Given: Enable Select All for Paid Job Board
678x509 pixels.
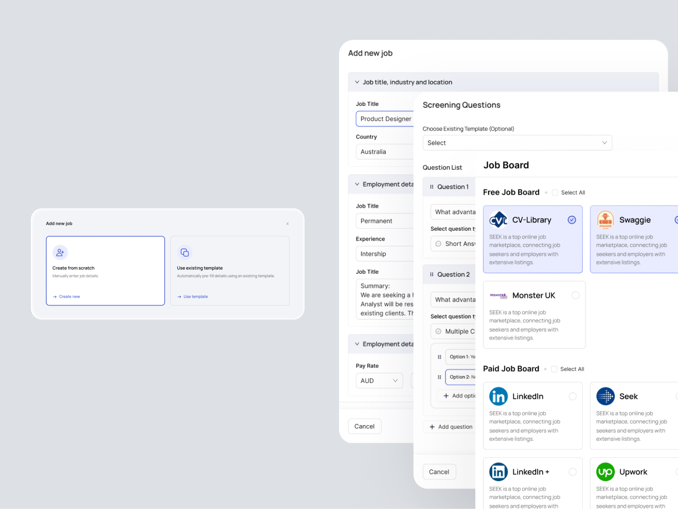Looking at the screenshot, I should click(554, 369).
